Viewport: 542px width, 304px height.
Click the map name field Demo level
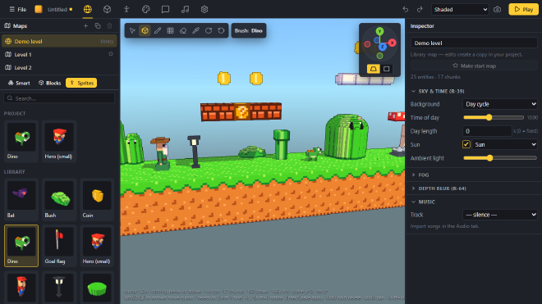474,43
